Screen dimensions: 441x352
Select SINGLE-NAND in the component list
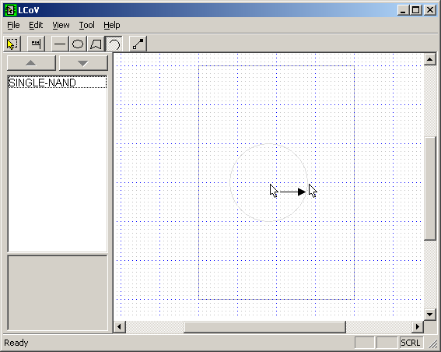(x=58, y=83)
